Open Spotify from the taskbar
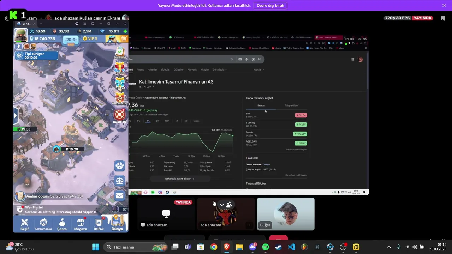 (x=266, y=247)
